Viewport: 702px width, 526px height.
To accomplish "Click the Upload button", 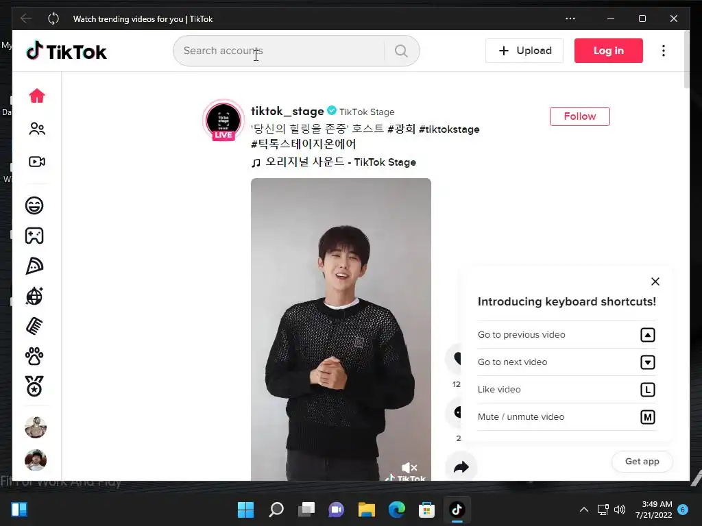I will 524,51.
